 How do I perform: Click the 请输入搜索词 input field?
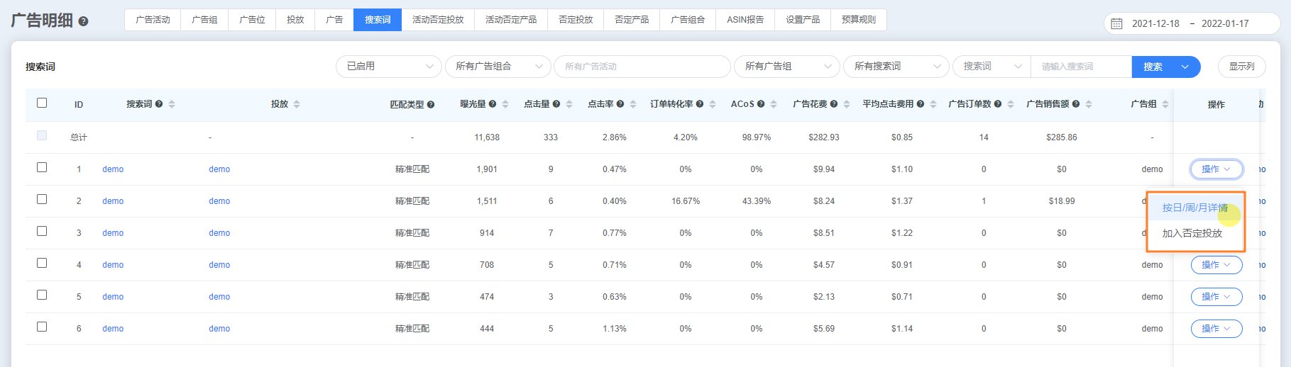coord(1080,67)
